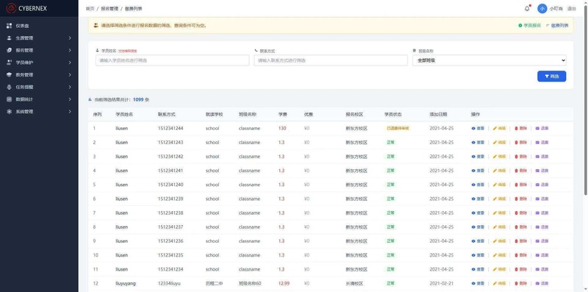The image size is (588, 292).
Task: View details for row 1512341244
Action: click(x=478, y=129)
